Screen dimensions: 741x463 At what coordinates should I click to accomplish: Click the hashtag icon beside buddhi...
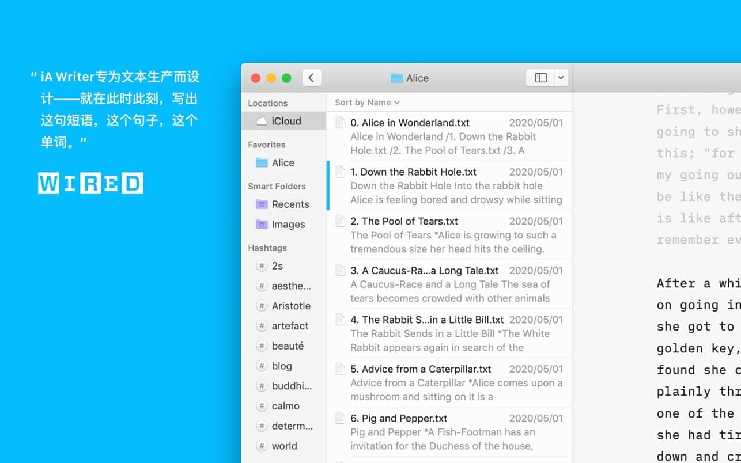pos(262,386)
